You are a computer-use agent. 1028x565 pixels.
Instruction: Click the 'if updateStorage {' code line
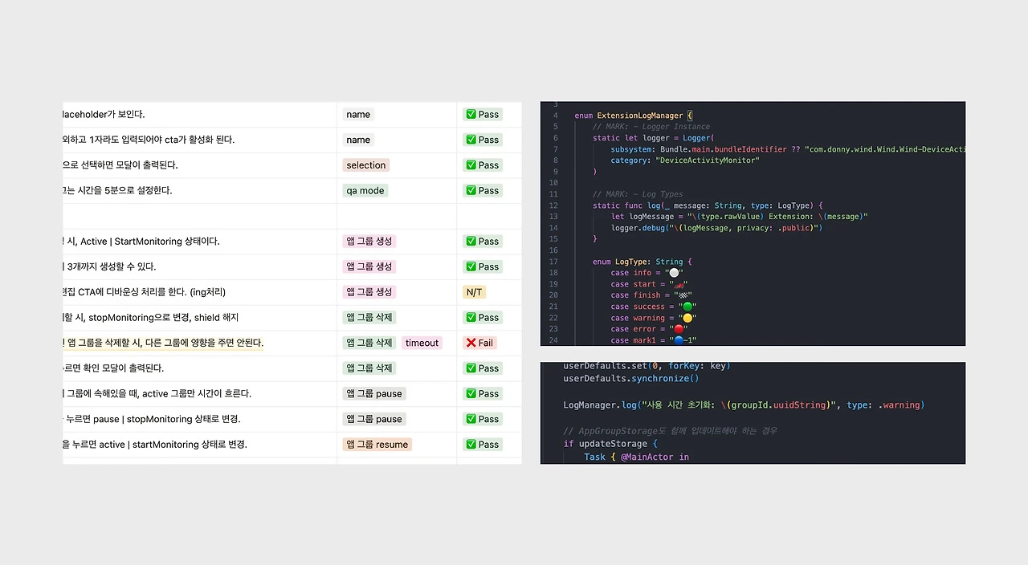click(x=610, y=444)
